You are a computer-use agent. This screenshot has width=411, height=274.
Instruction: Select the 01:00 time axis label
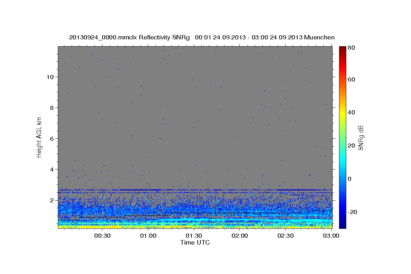(148, 236)
